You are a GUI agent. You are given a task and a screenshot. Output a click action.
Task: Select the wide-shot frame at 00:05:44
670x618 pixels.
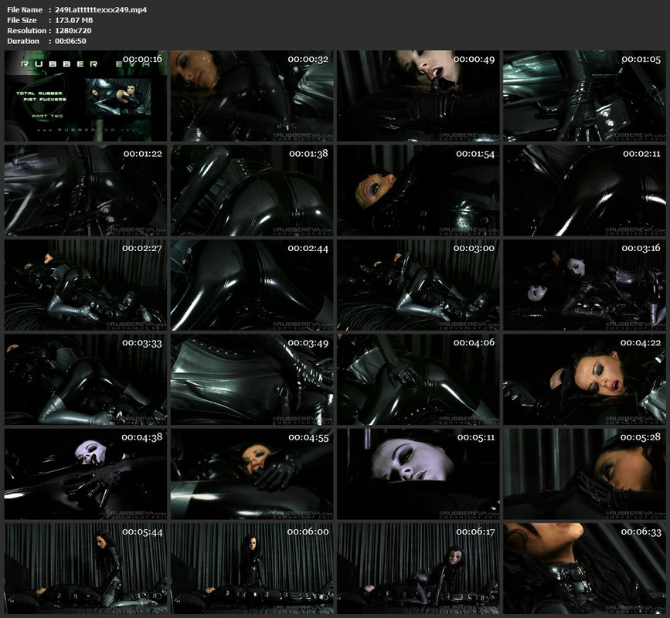[86, 569]
